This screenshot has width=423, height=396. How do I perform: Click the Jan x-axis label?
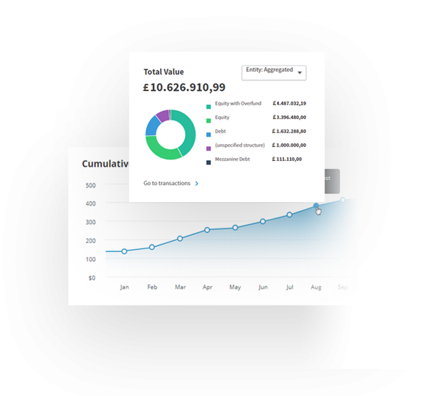point(124,287)
